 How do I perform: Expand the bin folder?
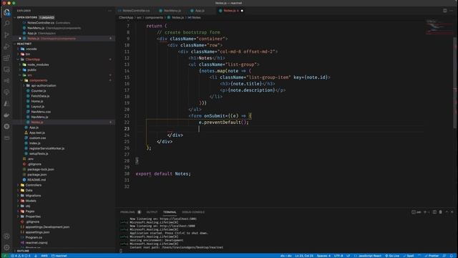[x=28, y=54]
